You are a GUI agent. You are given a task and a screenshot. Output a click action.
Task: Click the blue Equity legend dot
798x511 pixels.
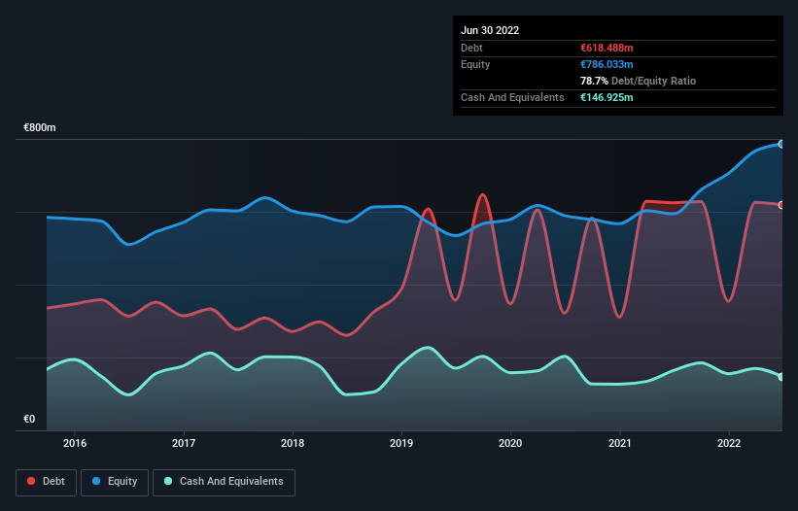(x=96, y=481)
